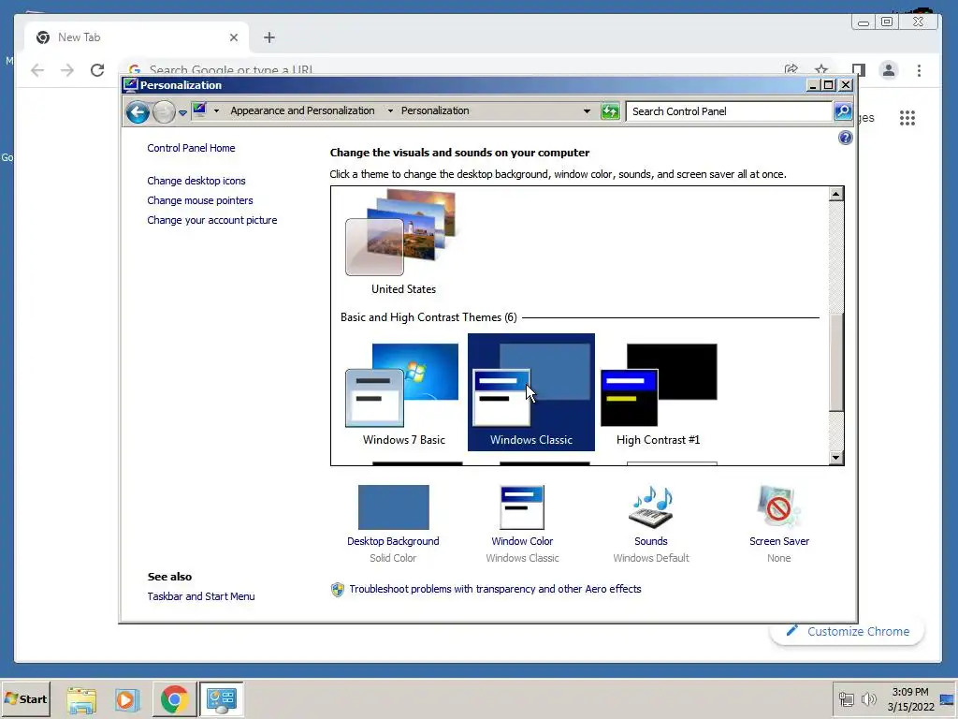
Task: Bookmark this page with Chrome's star icon
Action: point(821,68)
